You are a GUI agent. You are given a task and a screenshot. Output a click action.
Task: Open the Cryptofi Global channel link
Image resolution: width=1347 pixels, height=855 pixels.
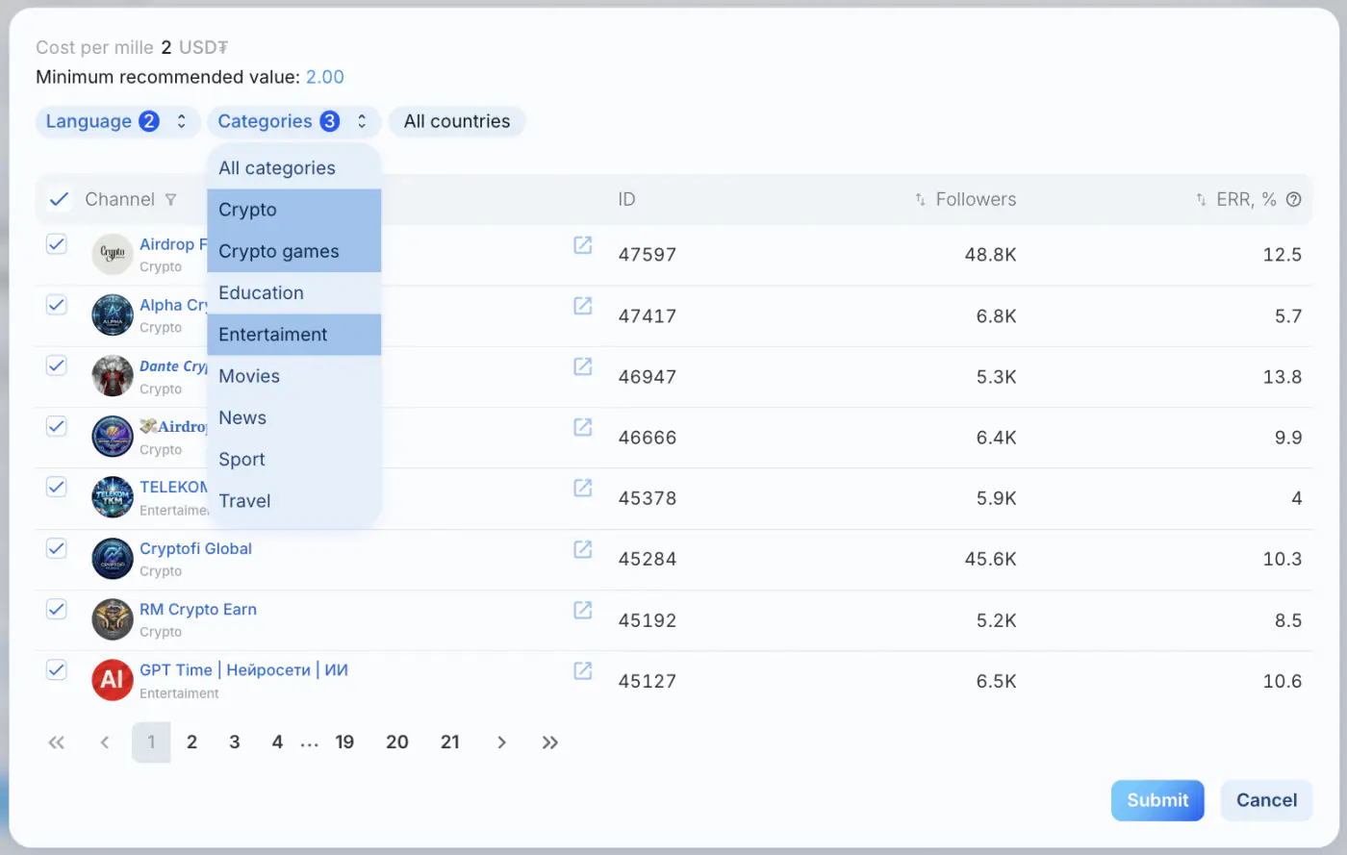[195, 548]
